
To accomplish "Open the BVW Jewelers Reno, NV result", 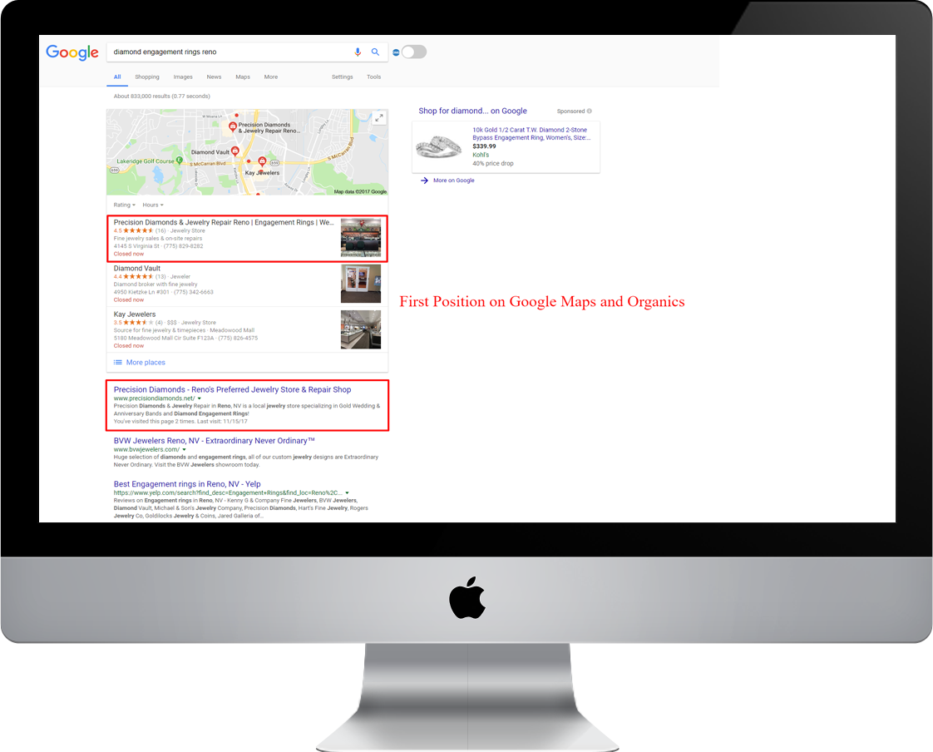I will (x=215, y=441).
